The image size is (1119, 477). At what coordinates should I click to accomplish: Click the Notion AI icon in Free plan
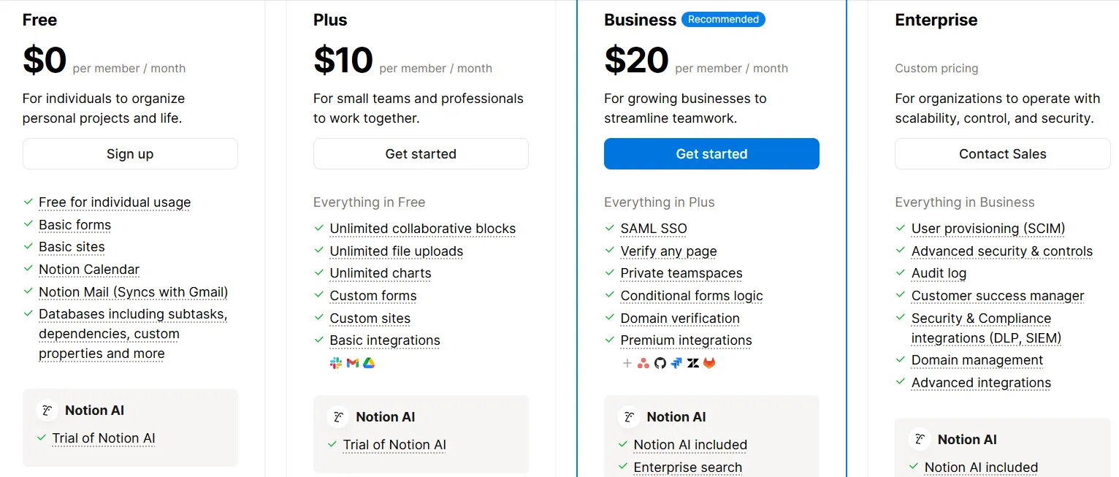point(47,411)
